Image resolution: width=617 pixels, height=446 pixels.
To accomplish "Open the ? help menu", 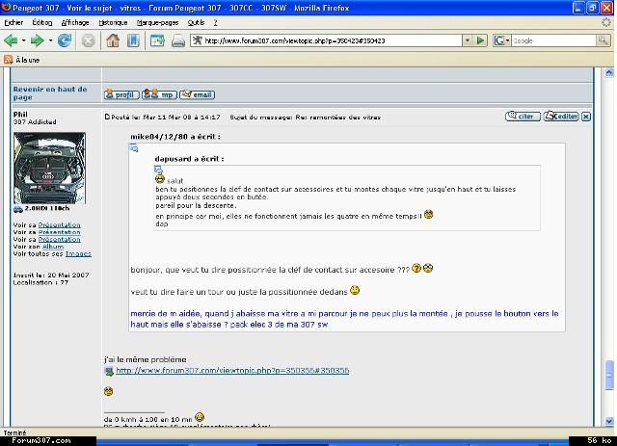I will click(x=216, y=22).
